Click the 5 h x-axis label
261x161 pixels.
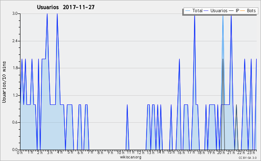70,152
